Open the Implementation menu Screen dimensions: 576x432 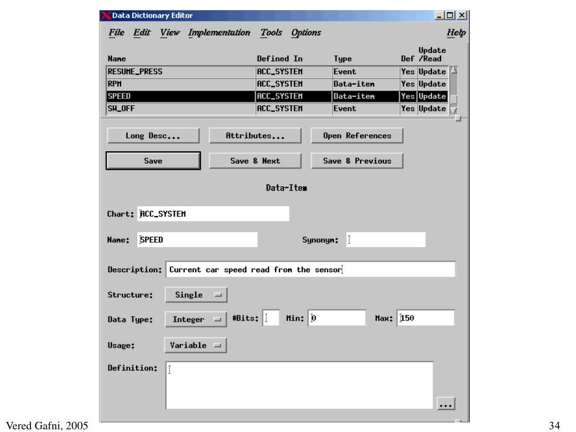click(x=219, y=33)
